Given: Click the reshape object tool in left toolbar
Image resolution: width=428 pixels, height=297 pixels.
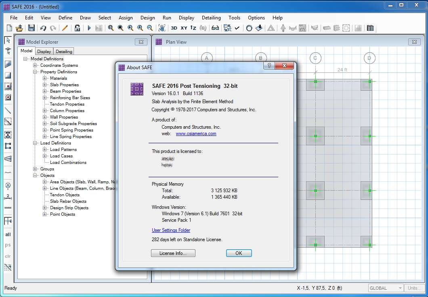Looking at the screenshot, I should click(8, 51).
